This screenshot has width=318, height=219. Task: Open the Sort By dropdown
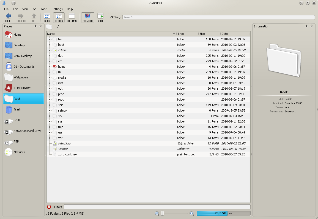tap(115, 18)
